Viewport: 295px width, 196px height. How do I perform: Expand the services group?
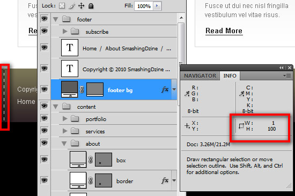coord(65,131)
